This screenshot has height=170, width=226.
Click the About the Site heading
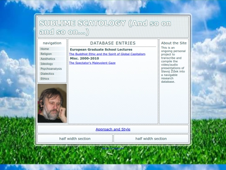point(174,43)
